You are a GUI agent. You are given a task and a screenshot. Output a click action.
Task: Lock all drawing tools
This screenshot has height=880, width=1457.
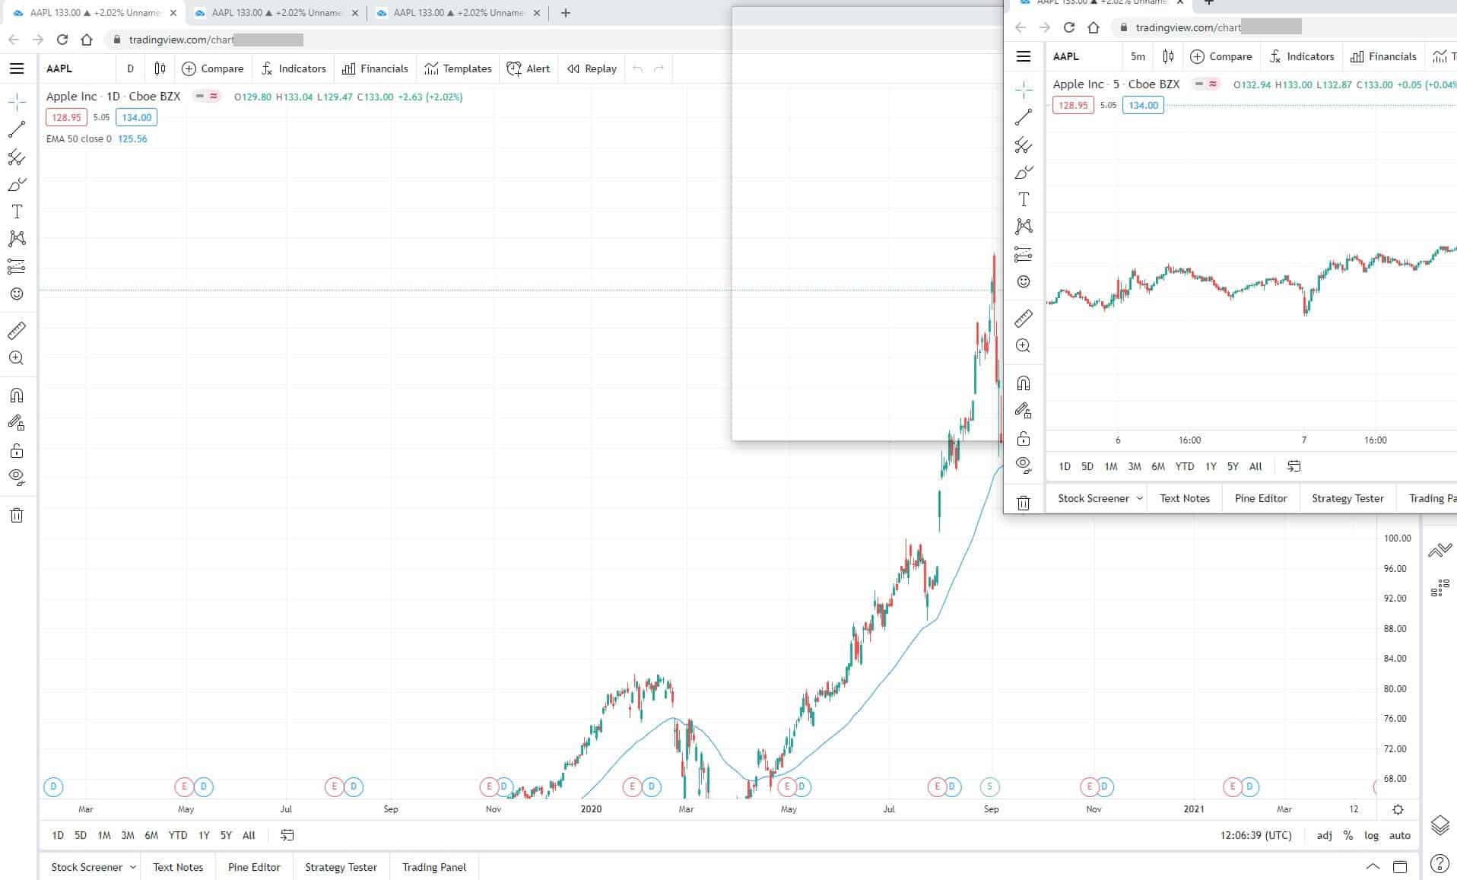click(16, 450)
